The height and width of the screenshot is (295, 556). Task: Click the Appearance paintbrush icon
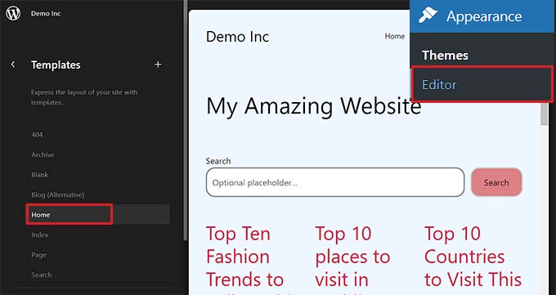(428, 16)
